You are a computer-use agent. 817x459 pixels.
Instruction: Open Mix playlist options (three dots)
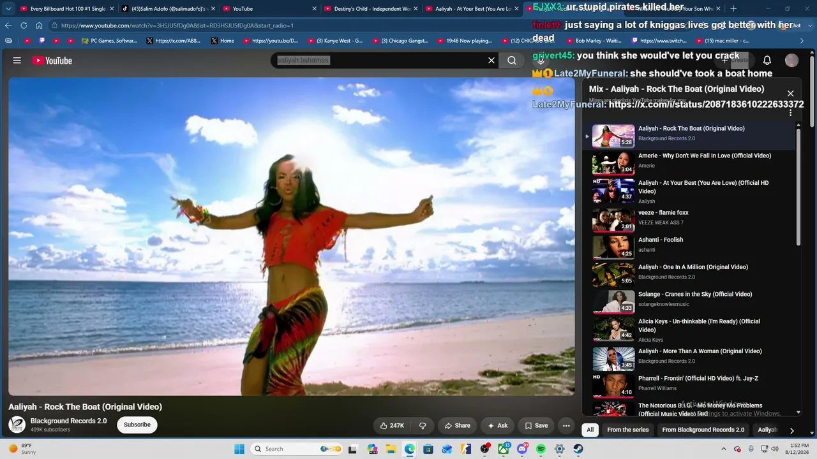tap(790, 113)
